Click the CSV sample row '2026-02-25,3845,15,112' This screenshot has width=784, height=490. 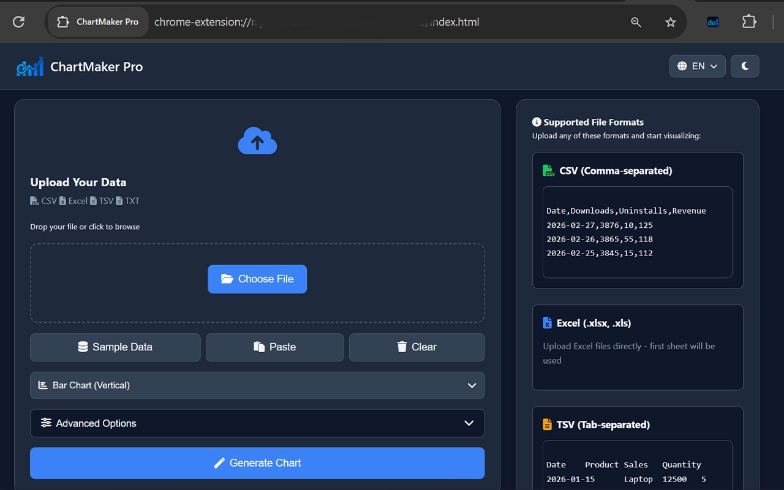600,253
